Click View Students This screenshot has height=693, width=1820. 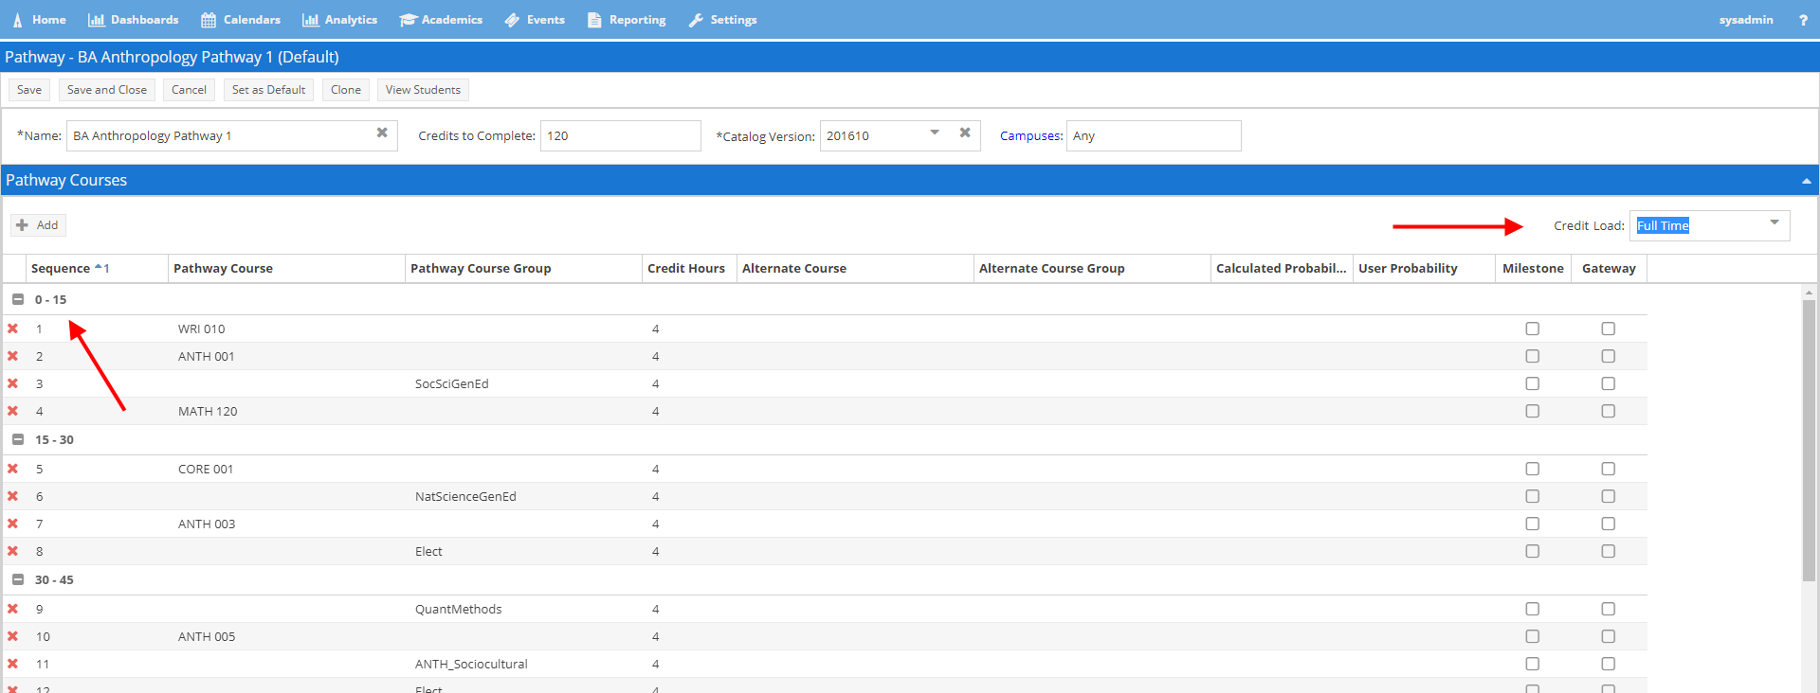click(x=423, y=90)
